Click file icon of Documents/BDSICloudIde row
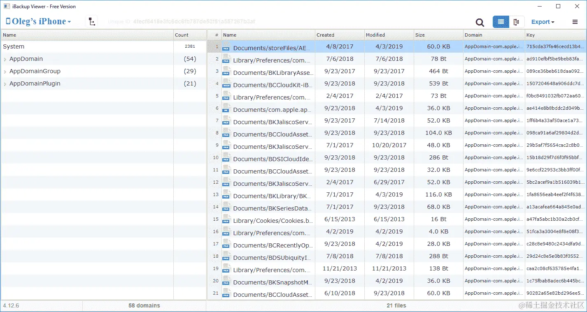Screen dimensions: 587x312 pos(226,157)
